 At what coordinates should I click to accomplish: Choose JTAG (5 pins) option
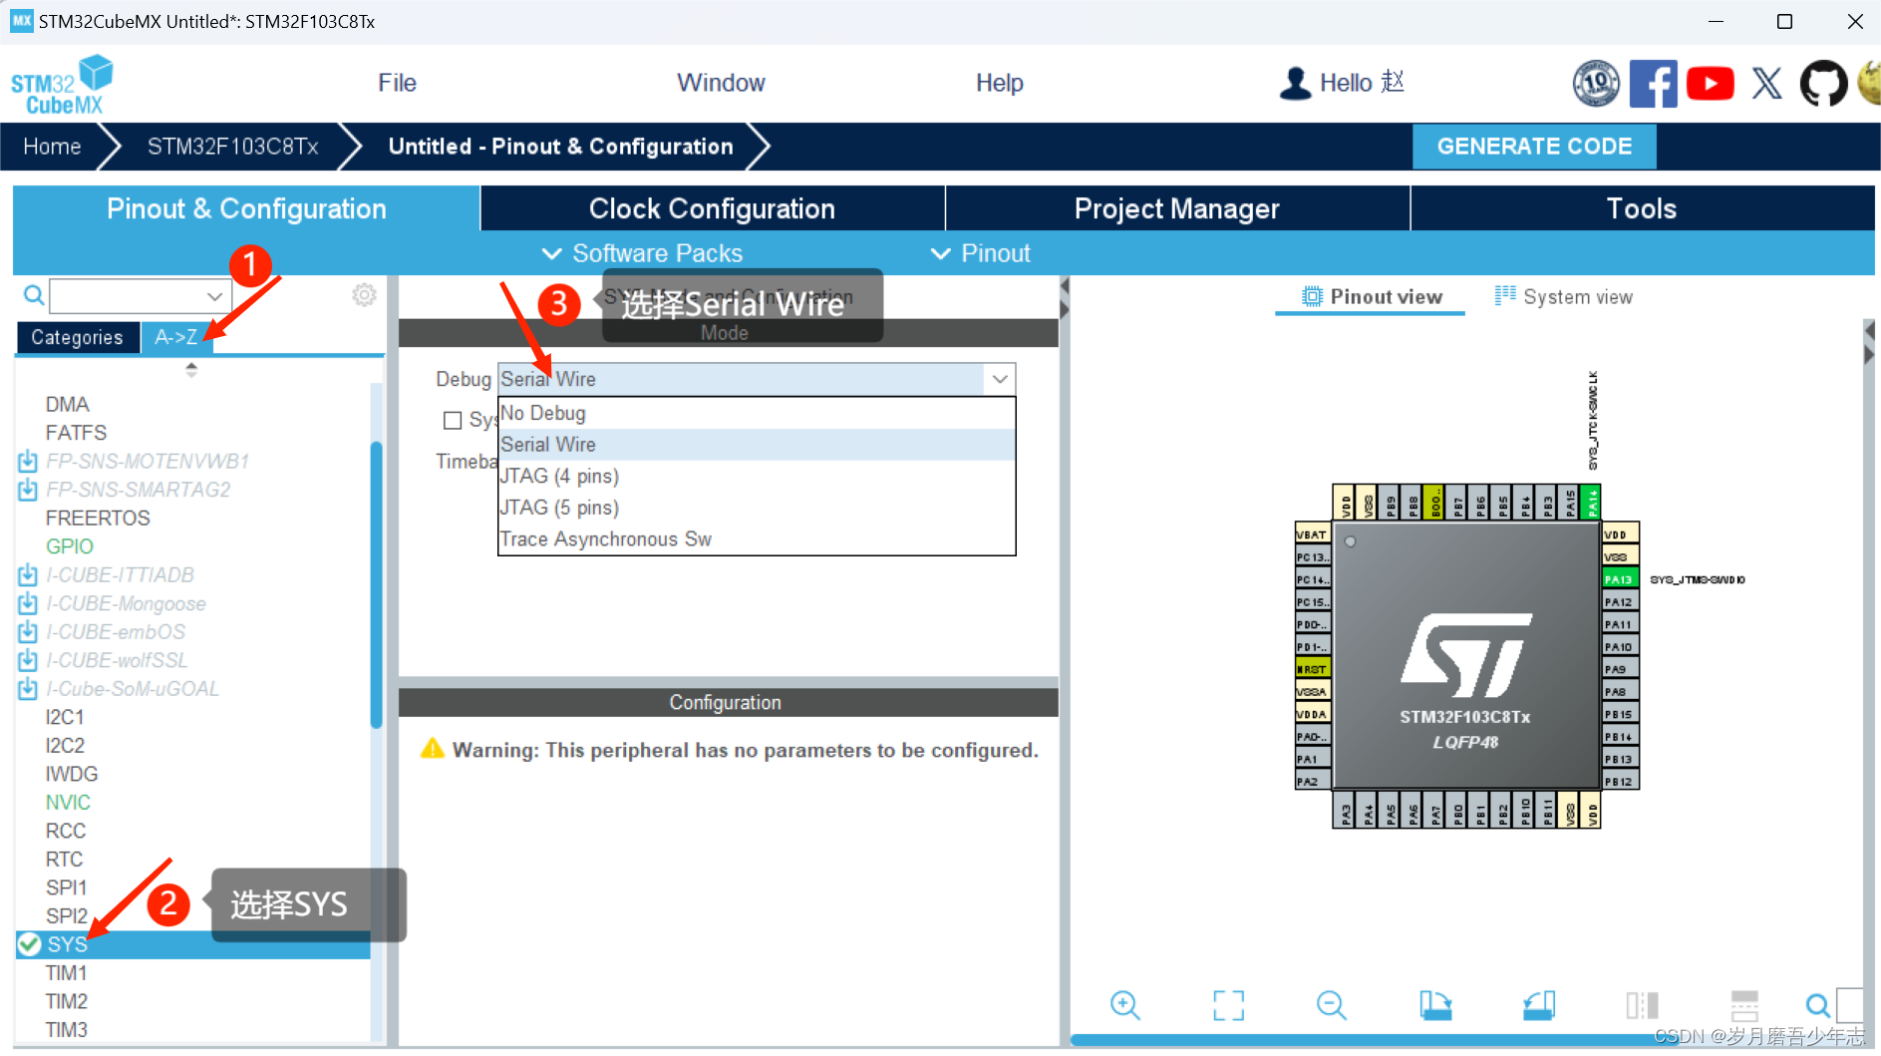[x=757, y=508]
